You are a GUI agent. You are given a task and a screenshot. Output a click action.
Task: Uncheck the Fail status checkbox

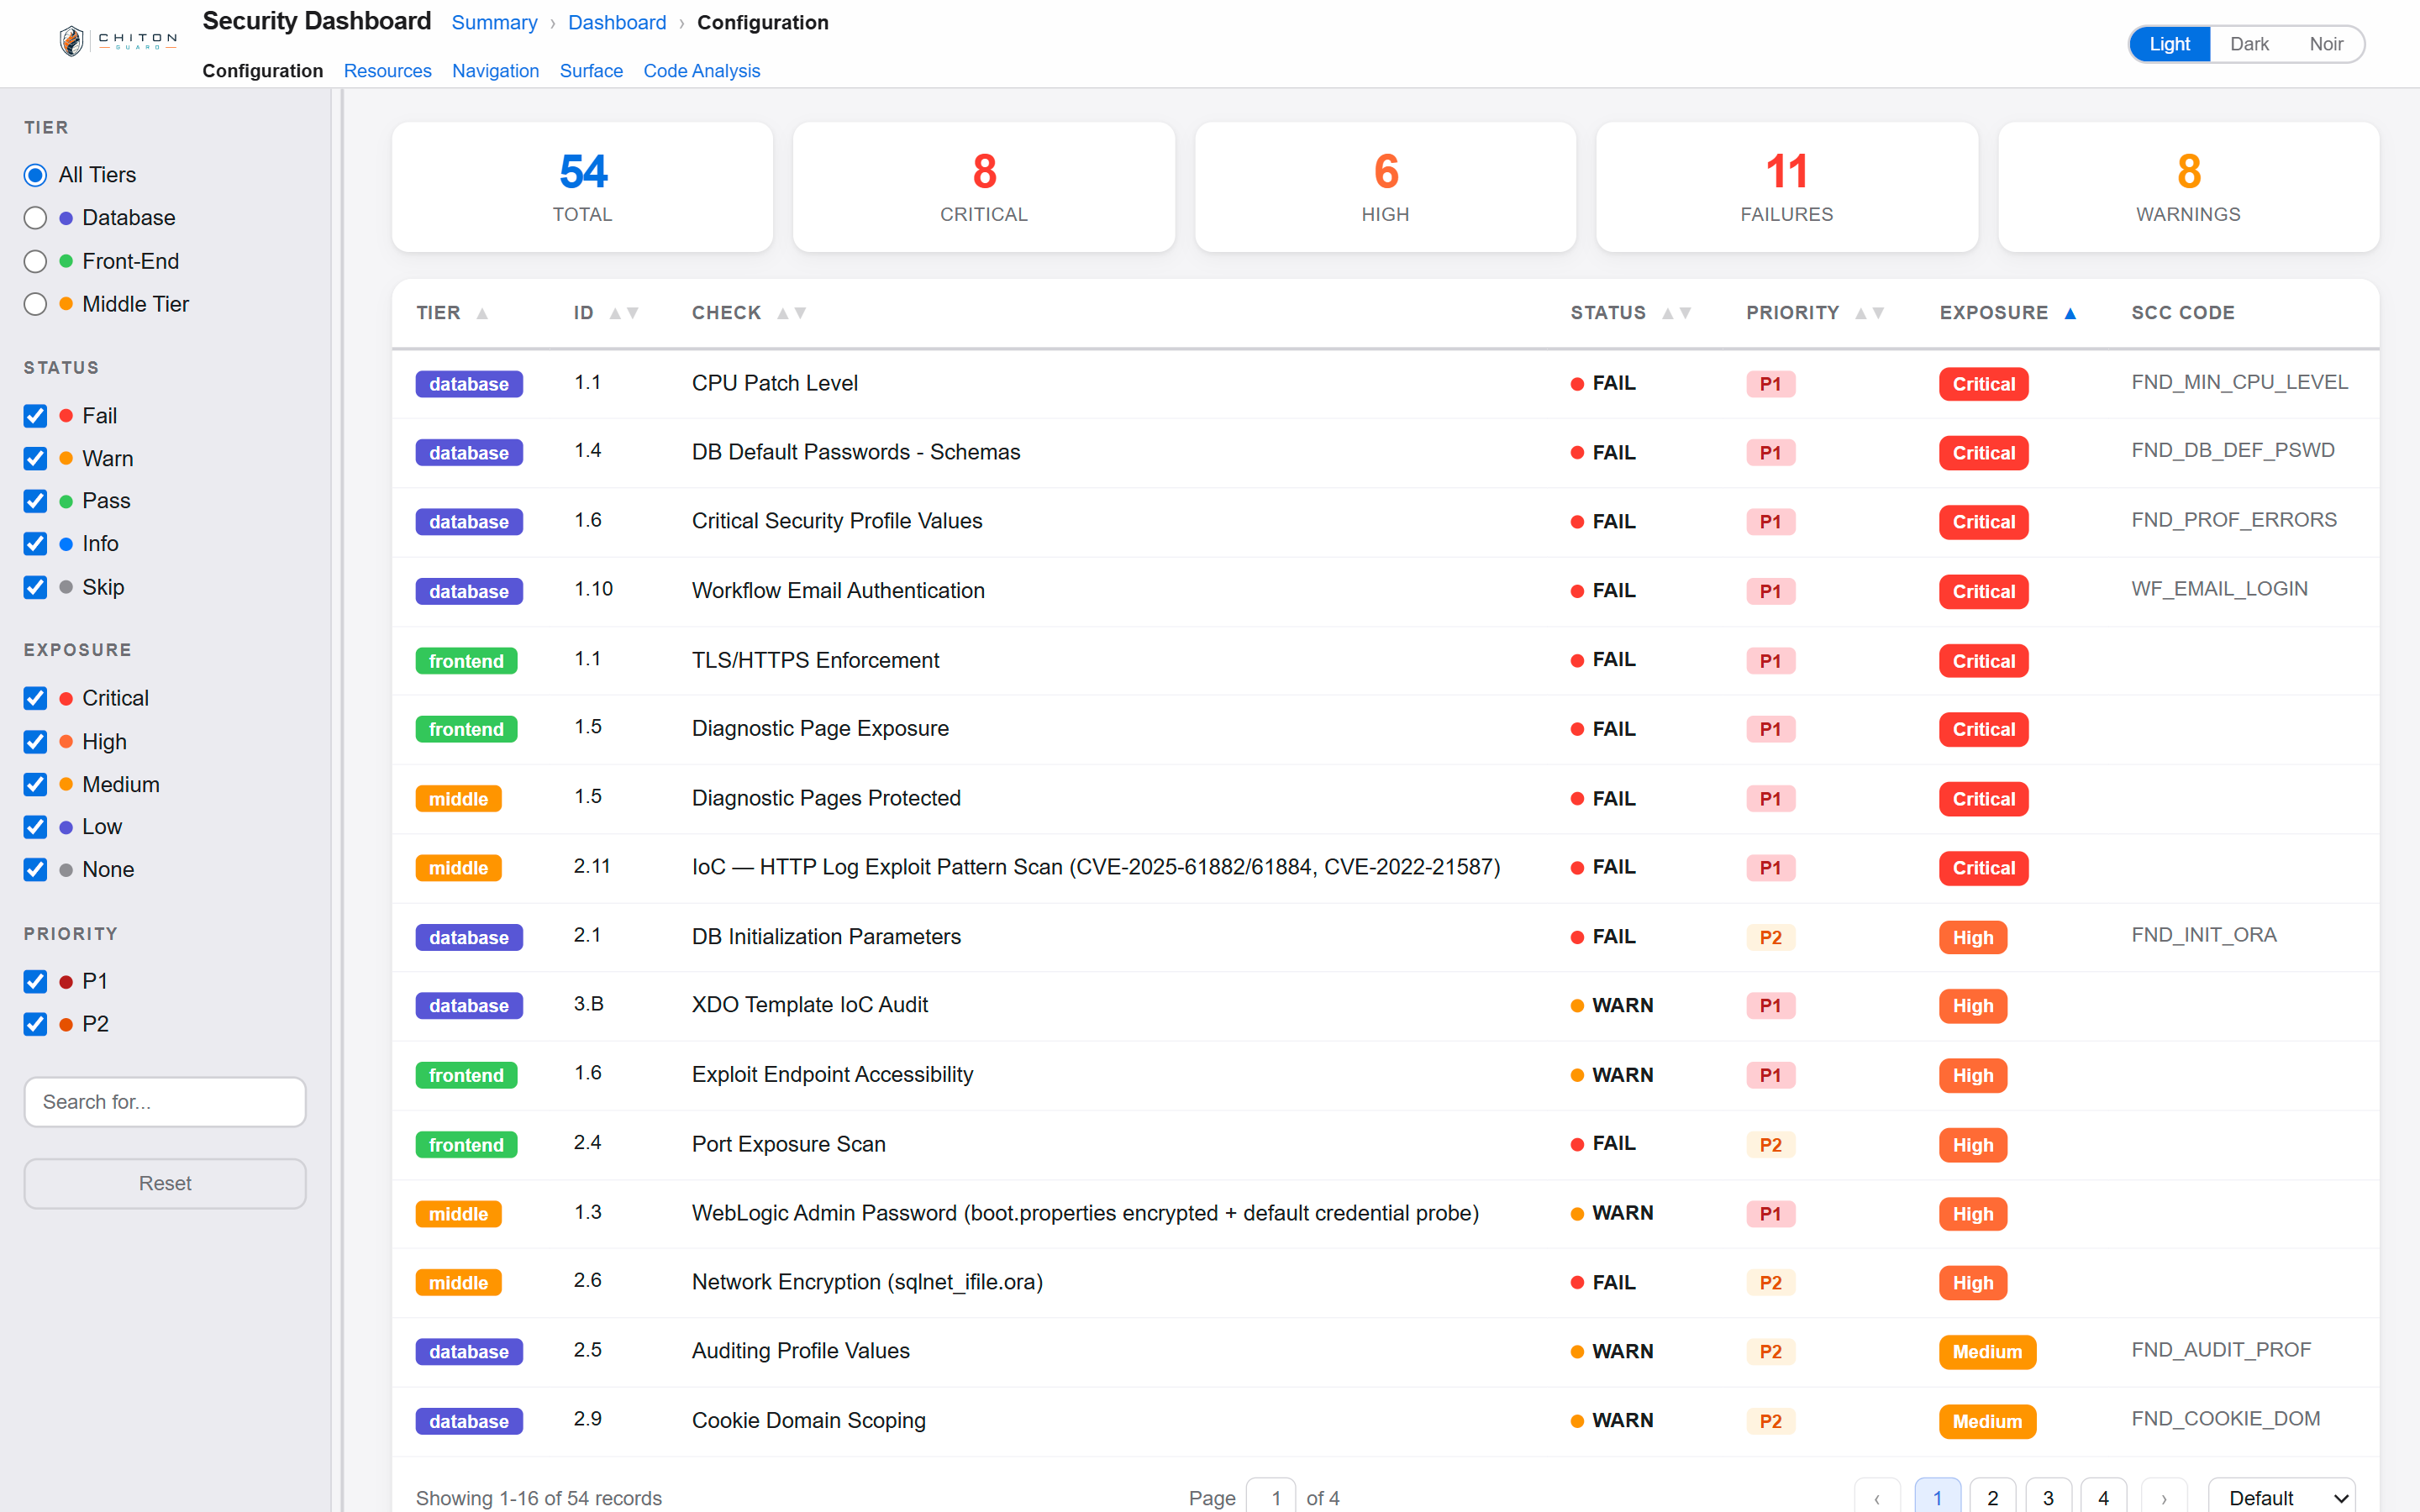click(35, 416)
